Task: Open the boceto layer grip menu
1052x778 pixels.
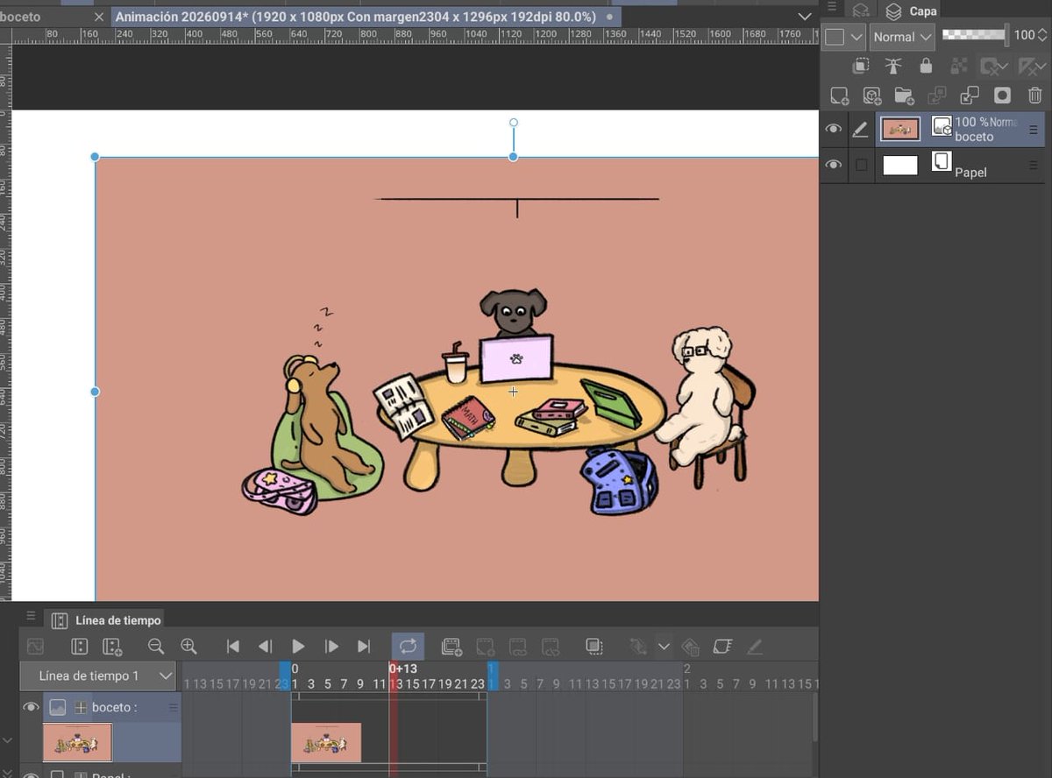Action: (x=1033, y=130)
